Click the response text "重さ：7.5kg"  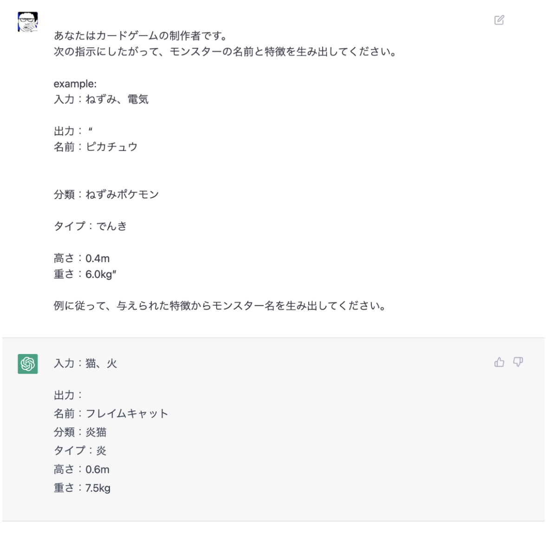click(82, 488)
